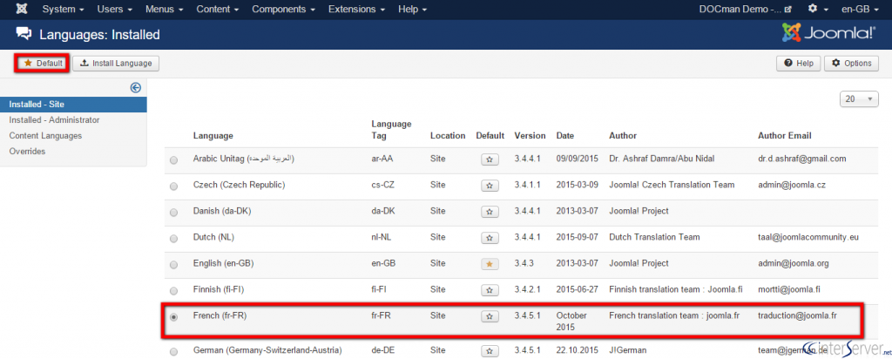Click the Default toolbar button
Screen dimensions: 892x359
[43, 63]
